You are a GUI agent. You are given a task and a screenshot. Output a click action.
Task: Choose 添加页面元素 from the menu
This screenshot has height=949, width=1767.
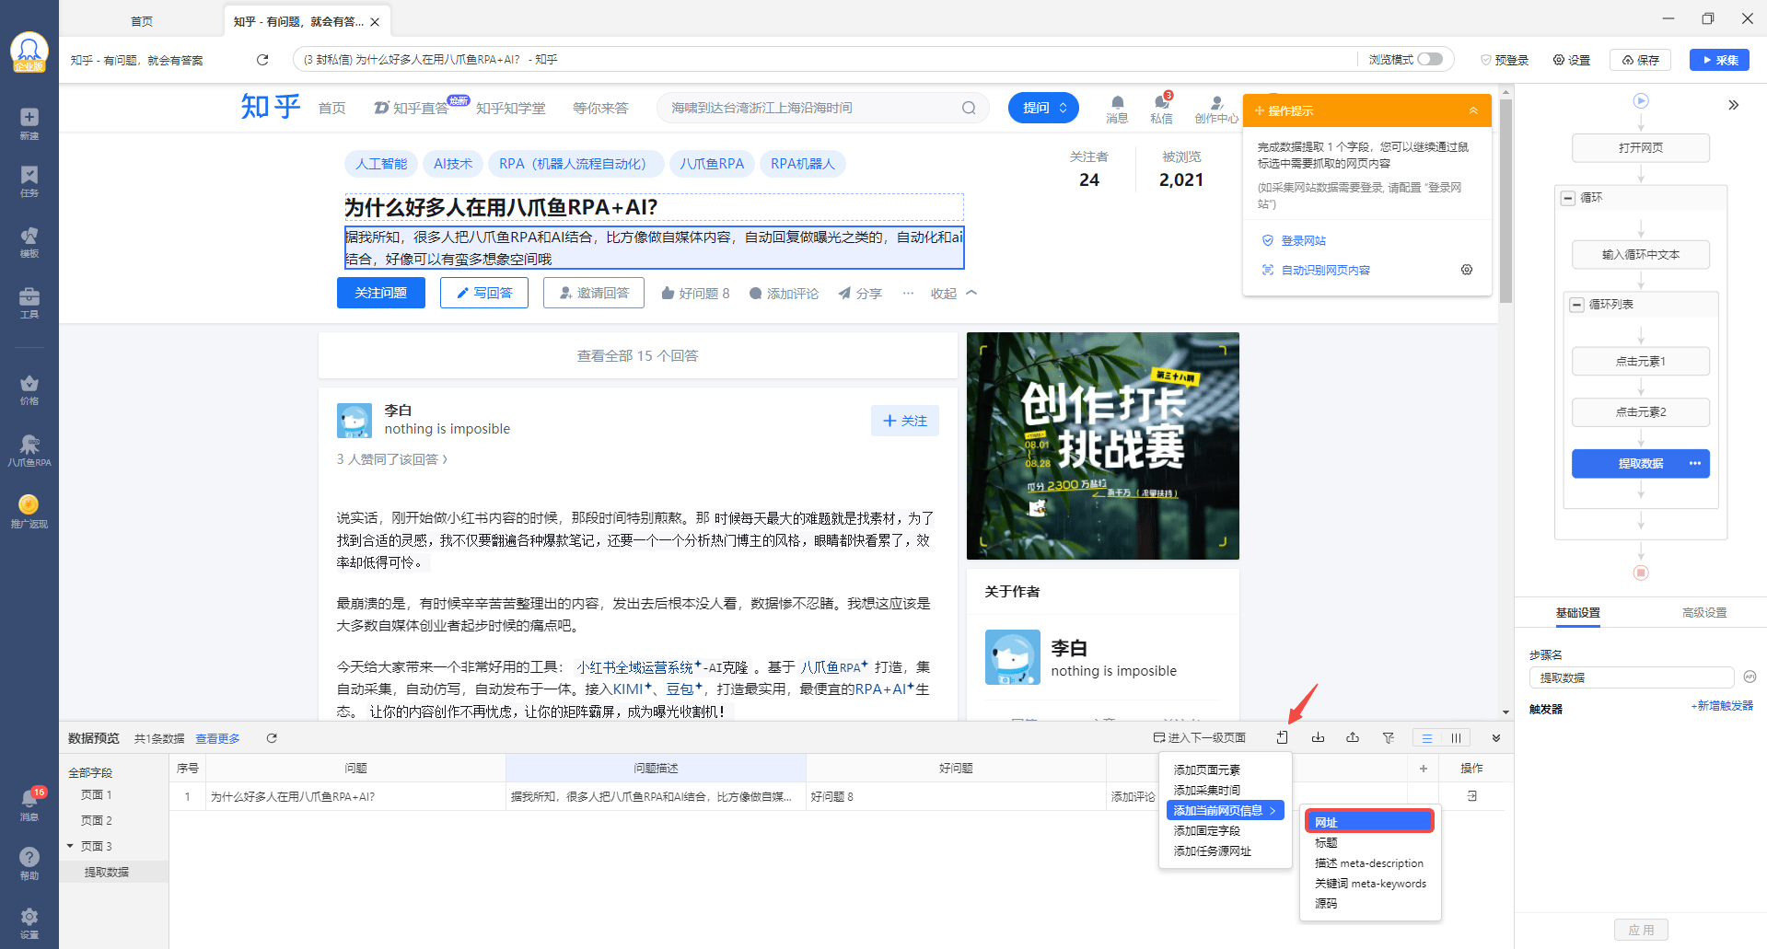click(1207, 770)
